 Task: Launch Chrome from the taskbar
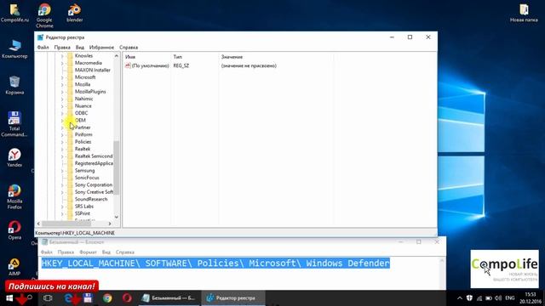pos(107,298)
